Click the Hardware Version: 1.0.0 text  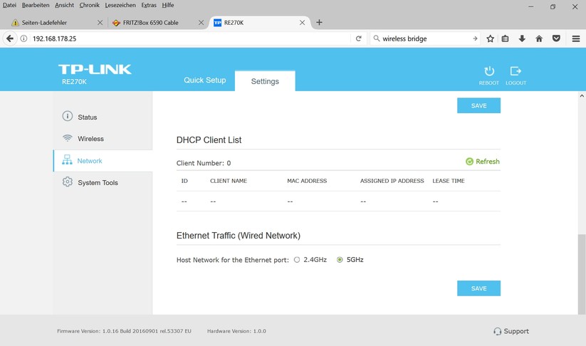pos(236,331)
